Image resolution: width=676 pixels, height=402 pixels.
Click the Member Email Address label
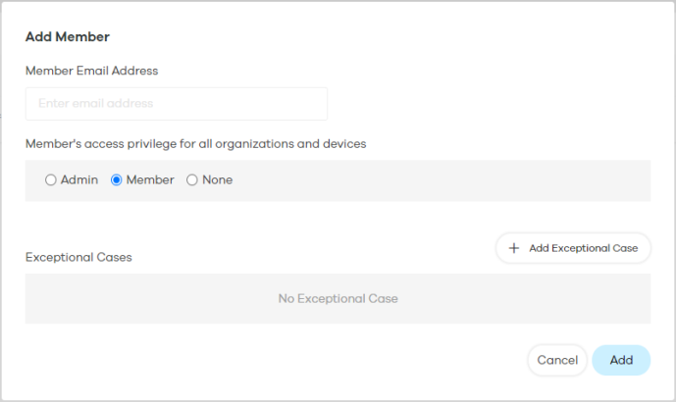click(x=92, y=71)
